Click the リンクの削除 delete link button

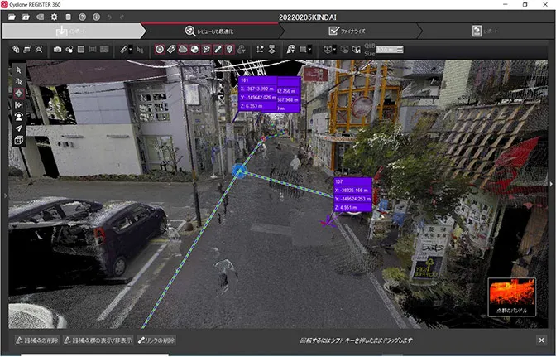[x=156, y=340]
